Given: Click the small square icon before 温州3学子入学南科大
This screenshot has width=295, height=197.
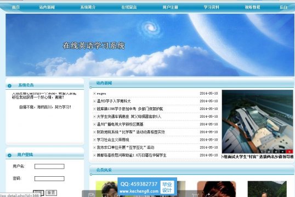Looking at the screenshot, I should coord(94,101).
